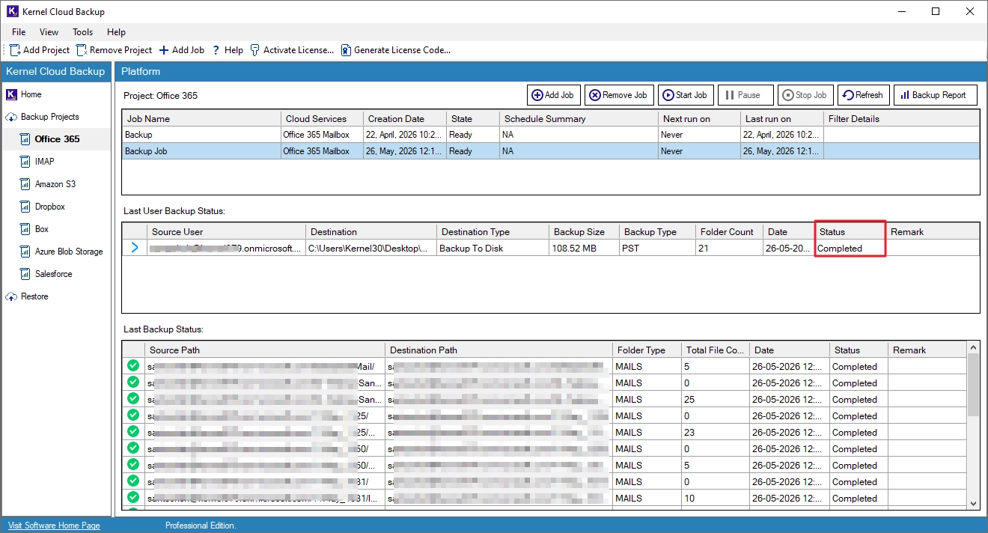Click the Schedule Summary column header

coord(579,118)
